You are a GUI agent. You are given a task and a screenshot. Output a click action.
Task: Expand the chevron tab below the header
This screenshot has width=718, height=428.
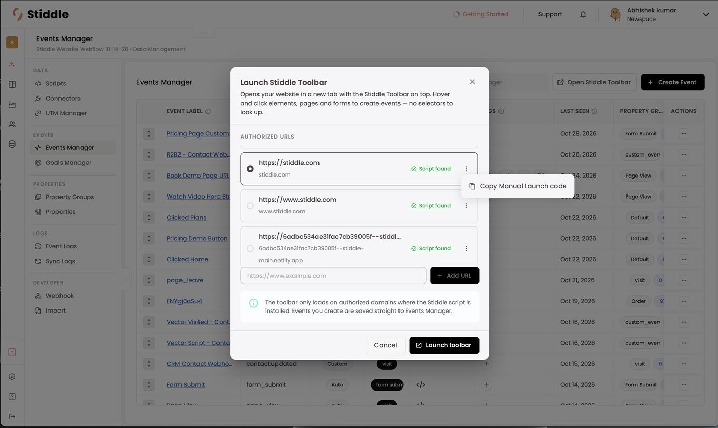[x=205, y=33]
